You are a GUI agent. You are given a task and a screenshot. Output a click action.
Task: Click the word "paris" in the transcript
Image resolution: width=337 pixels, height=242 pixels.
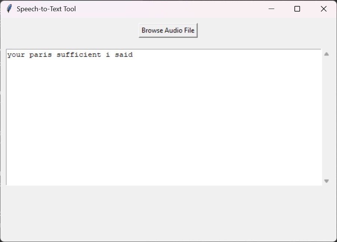coord(41,55)
